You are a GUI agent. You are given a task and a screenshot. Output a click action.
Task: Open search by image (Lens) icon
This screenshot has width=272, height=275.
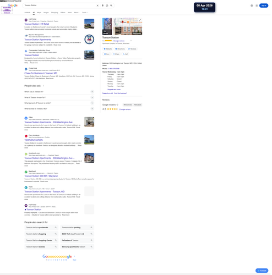(107, 5)
